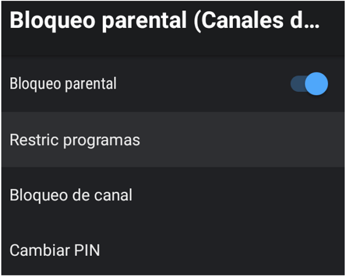Click the blue knob of the switch
Image resolution: width=346 pixels, height=277 pixels.
pyautogui.click(x=317, y=84)
